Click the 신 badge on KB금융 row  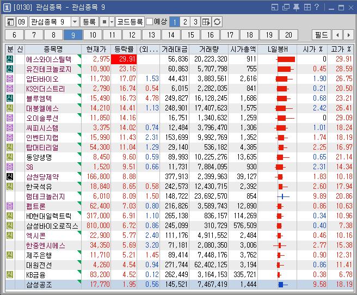click(x=10, y=274)
